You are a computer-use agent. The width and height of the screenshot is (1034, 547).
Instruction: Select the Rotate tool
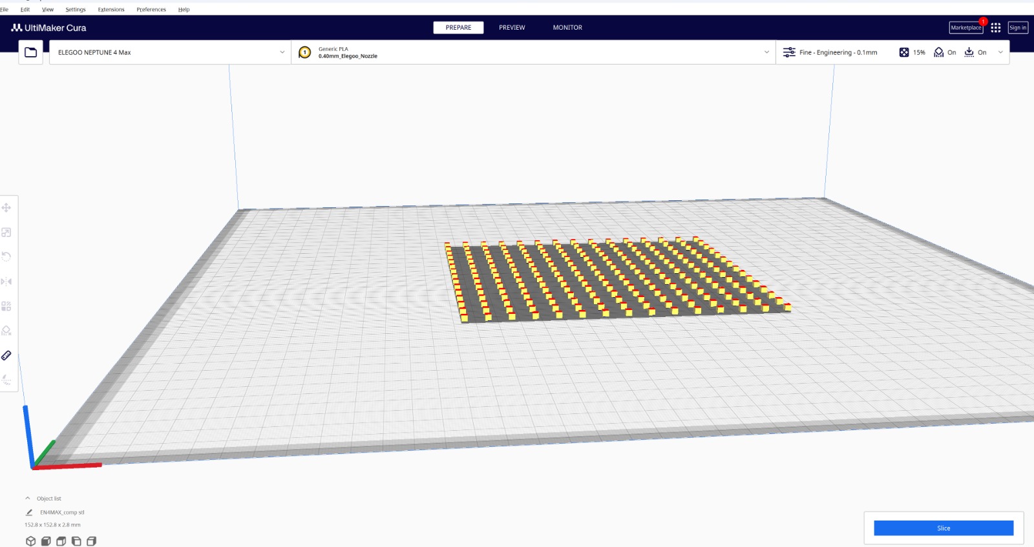[6, 257]
